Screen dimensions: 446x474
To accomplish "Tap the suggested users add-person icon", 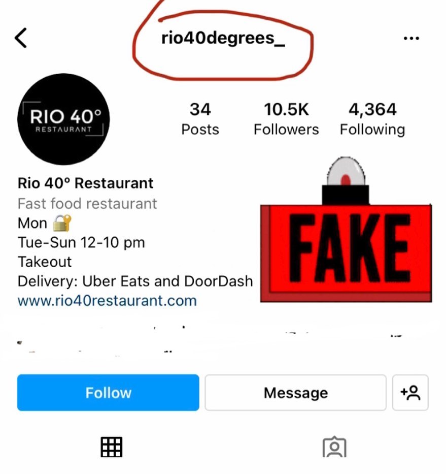I will tap(410, 393).
